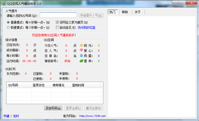
Task: Click the 未知 level title value
Action: click(x=67, y=61)
